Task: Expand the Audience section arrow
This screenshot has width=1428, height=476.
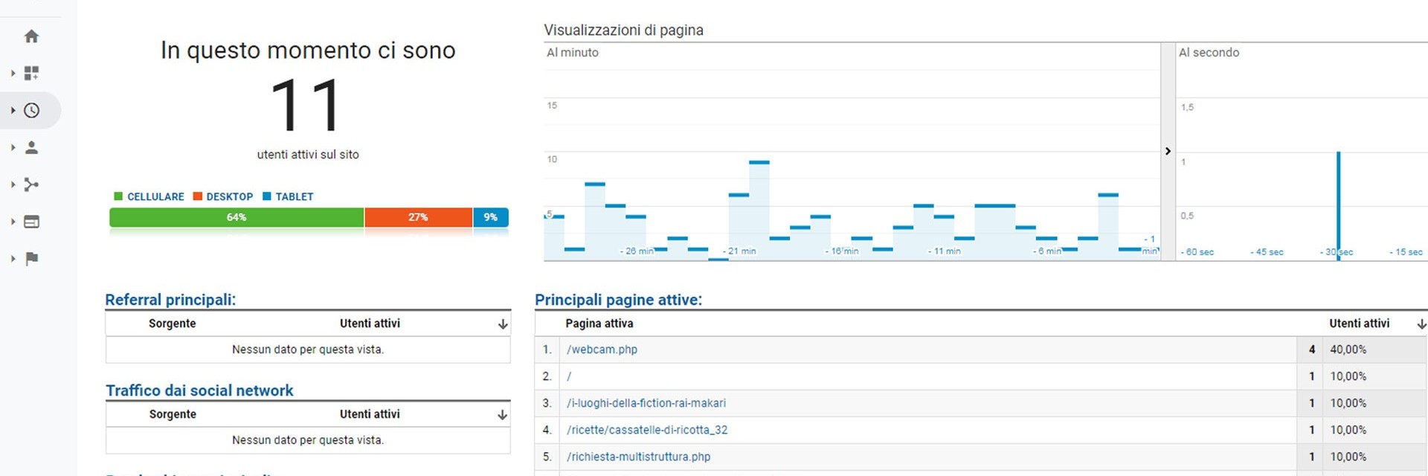Action: click(x=13, y=147)
